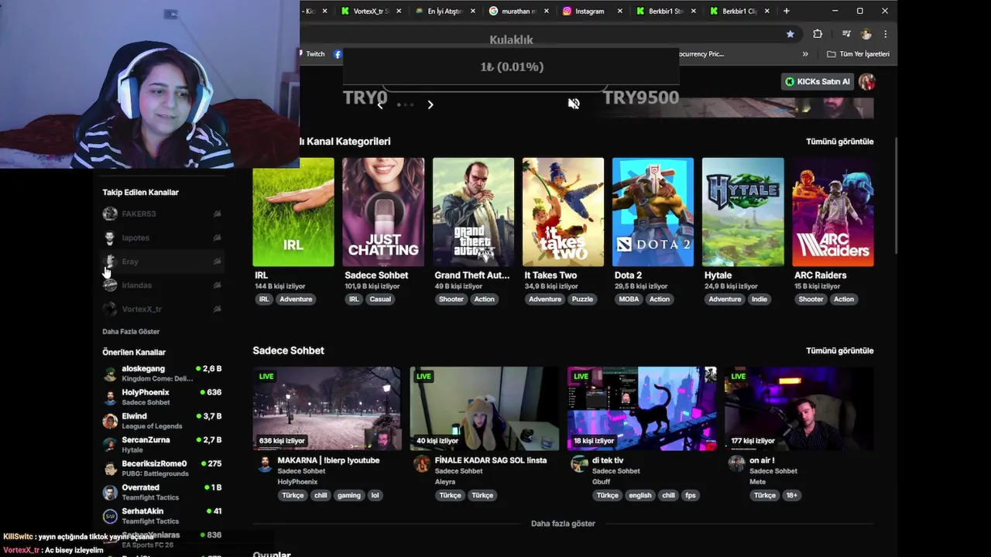Open the browser extensions puzzle icon
Viewport: 991px width, 557px height.
tap(818, 34)
